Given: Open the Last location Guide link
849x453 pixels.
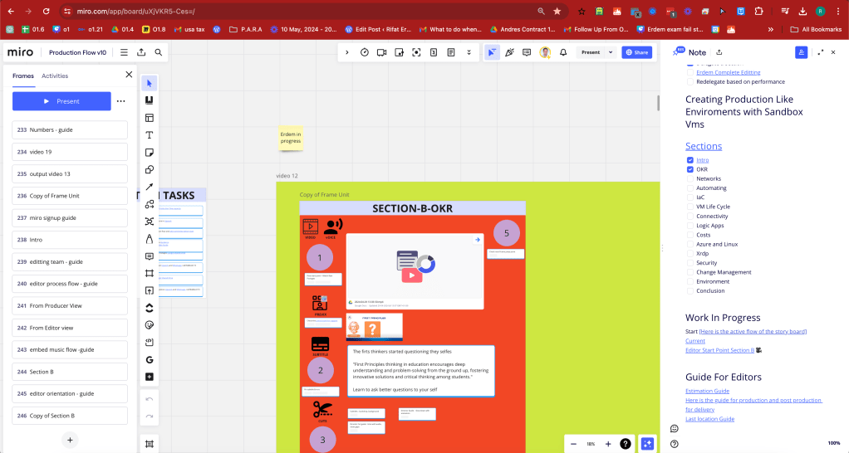Looking at the screenshot, I should click(x=709, y=419).
